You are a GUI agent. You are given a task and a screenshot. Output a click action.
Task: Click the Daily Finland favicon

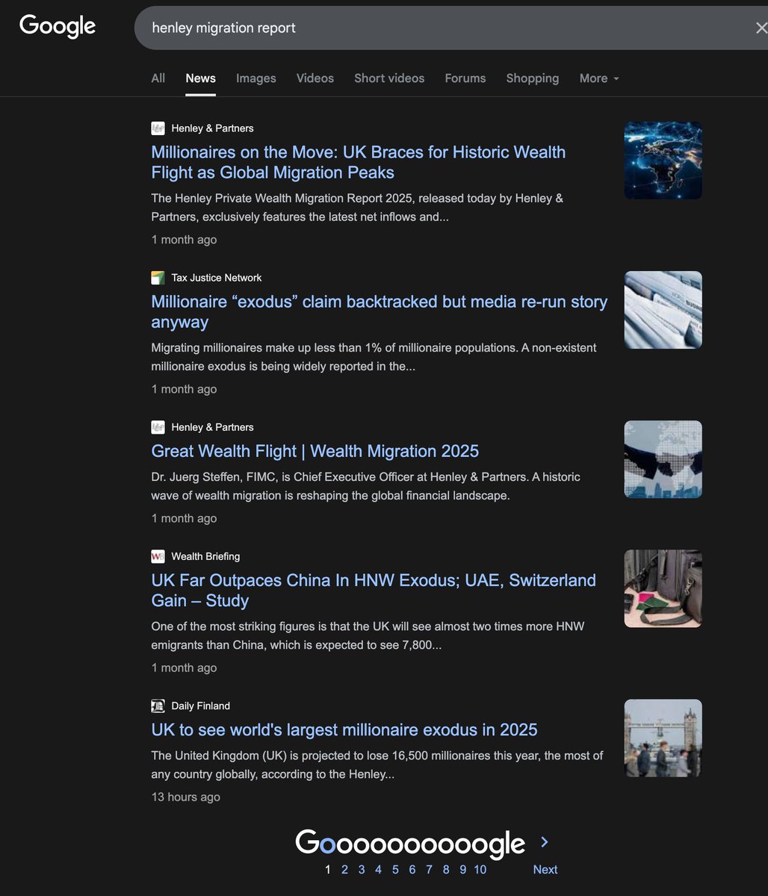pyautogui.click(x=158, y=706)
